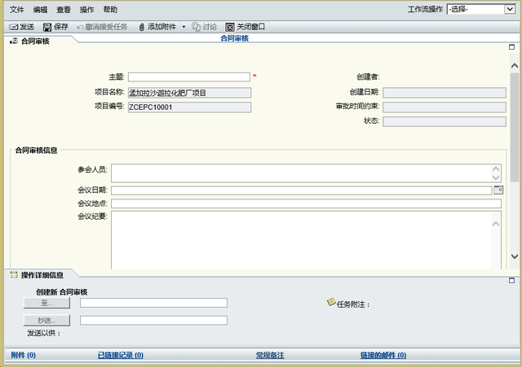Click the 任务附注 note icon
The height and width of the screenshot is (367, 522).
pyautogui.click(x=331, y=302)
